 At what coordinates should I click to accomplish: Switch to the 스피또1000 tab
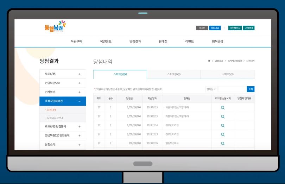point(174,74)
